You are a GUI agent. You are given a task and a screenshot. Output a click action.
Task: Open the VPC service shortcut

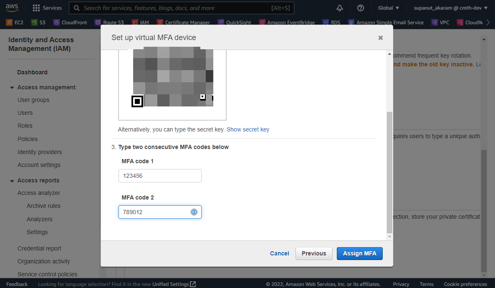click(x=443, y=23)
